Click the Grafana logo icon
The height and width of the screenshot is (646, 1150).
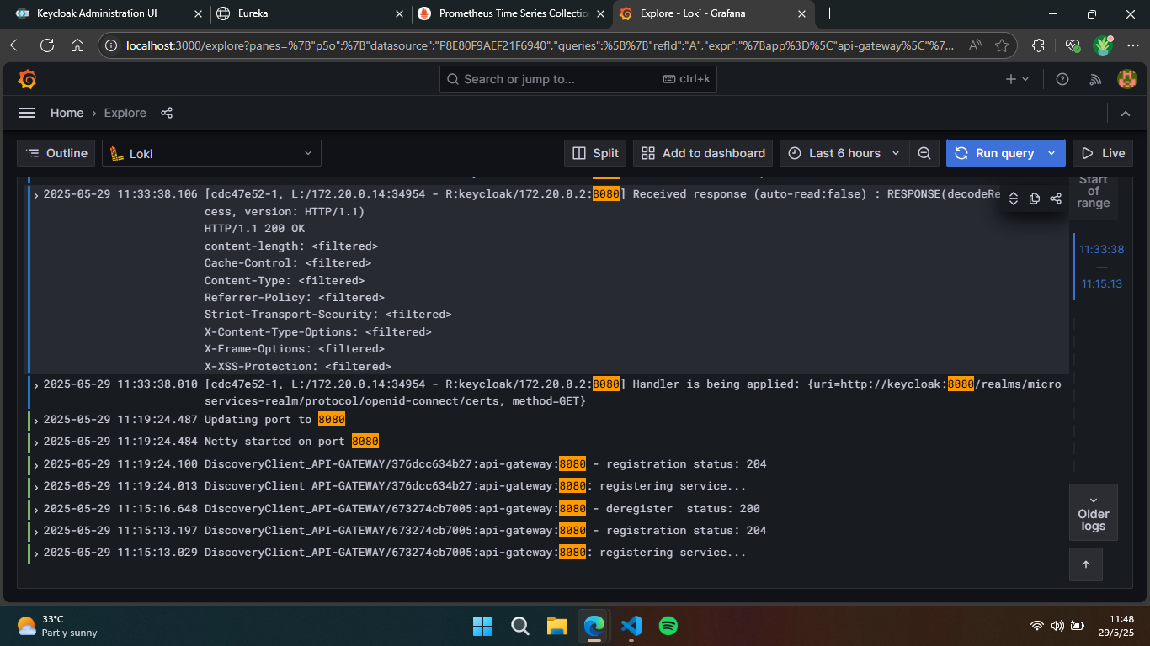(27, 79)
